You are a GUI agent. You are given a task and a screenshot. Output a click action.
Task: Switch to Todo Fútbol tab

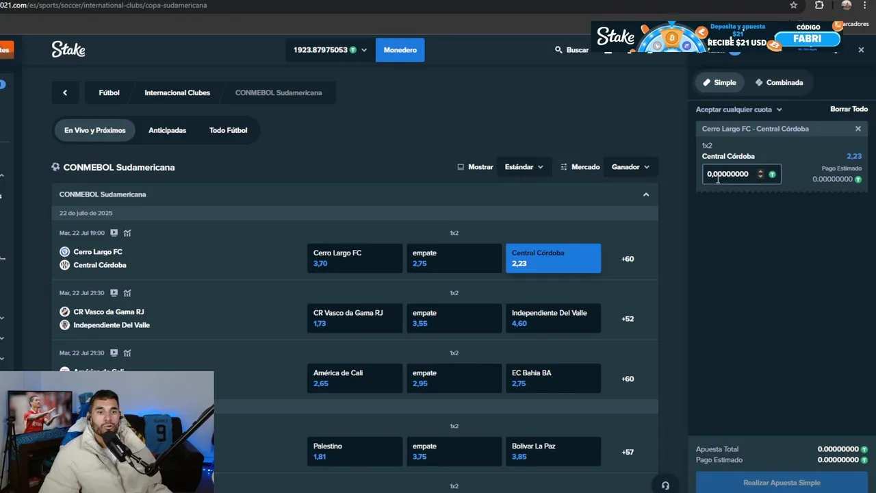tap(228, 130)
